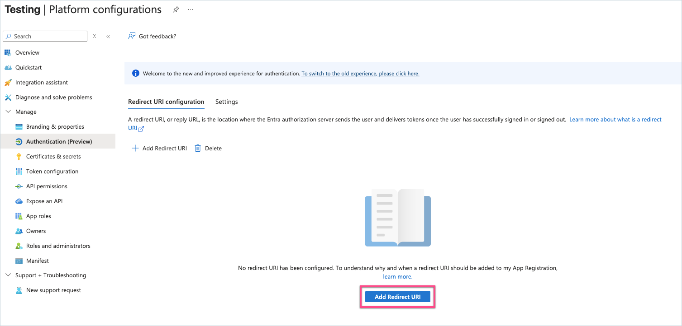
Task: Select the Redirect URI configuration tab
Action: [x=166, y=102]
